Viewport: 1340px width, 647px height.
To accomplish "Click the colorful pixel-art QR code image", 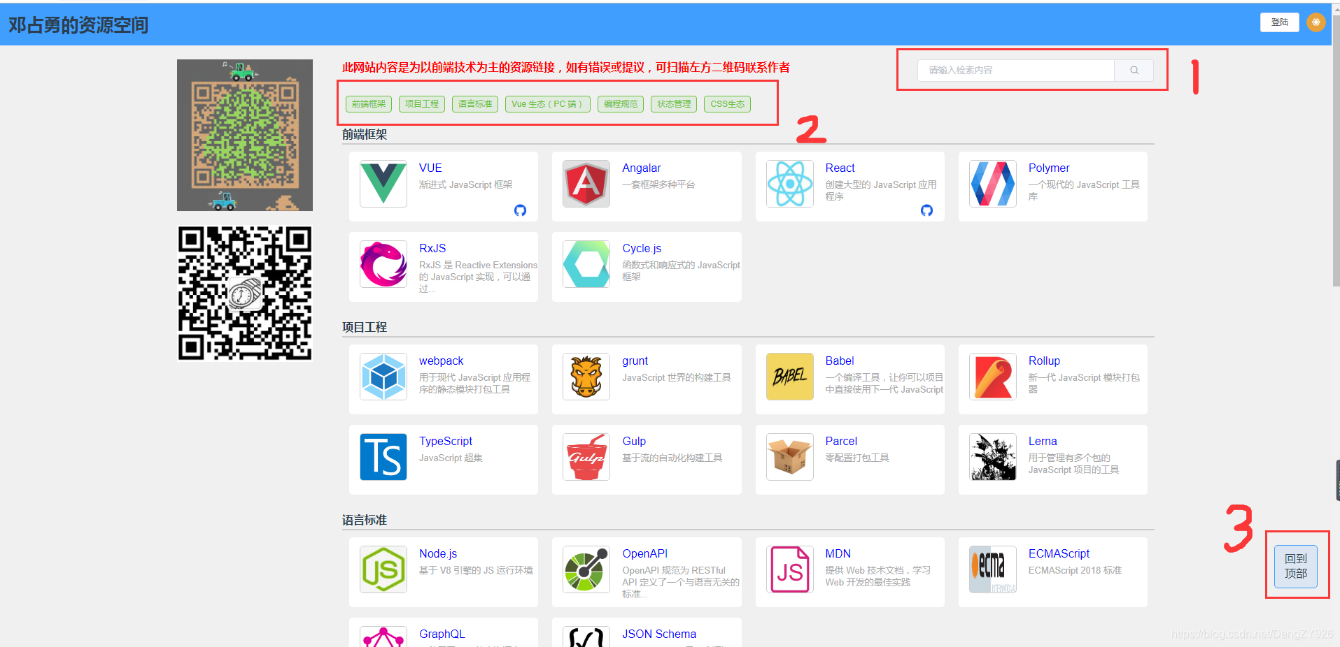I will click(x=245, y=135).
